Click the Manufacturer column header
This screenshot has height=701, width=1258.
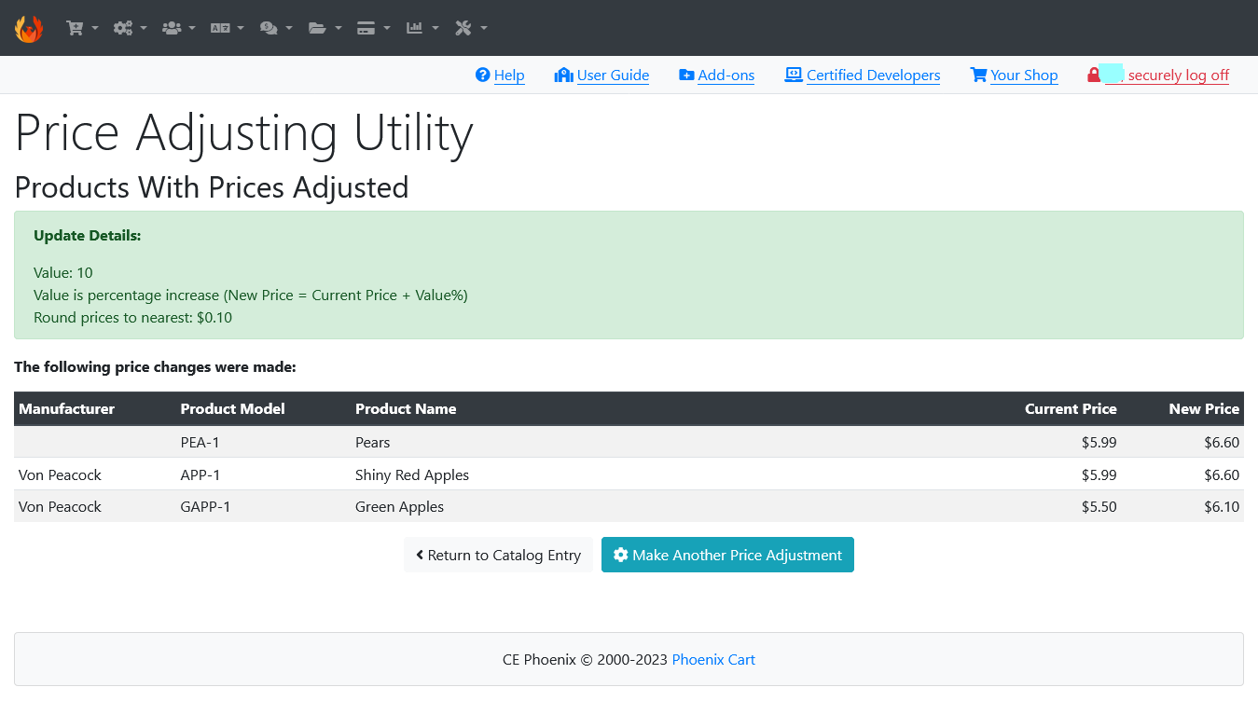click(66, 408)
